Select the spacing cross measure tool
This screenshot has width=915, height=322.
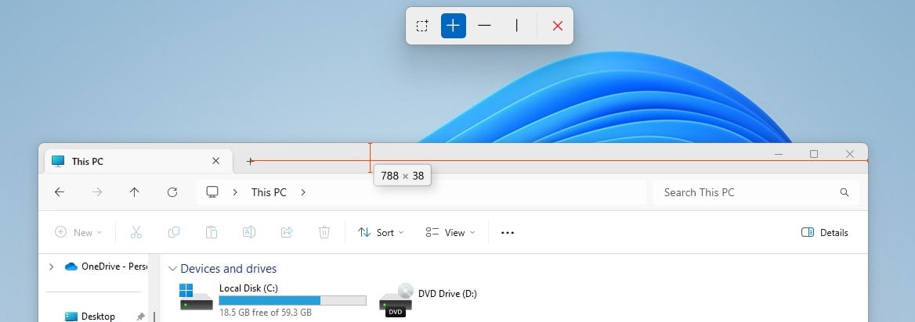454,26
